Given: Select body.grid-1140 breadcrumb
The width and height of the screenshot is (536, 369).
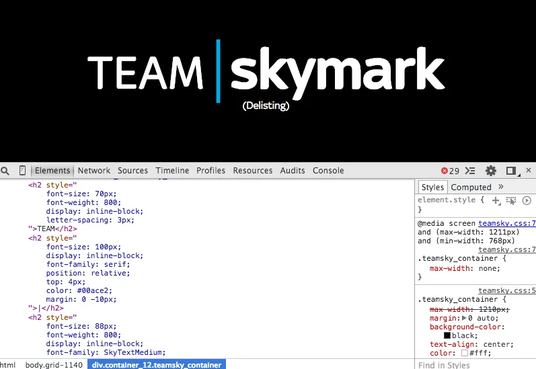Looking at the screenshot, I should (x=54, y=365).
